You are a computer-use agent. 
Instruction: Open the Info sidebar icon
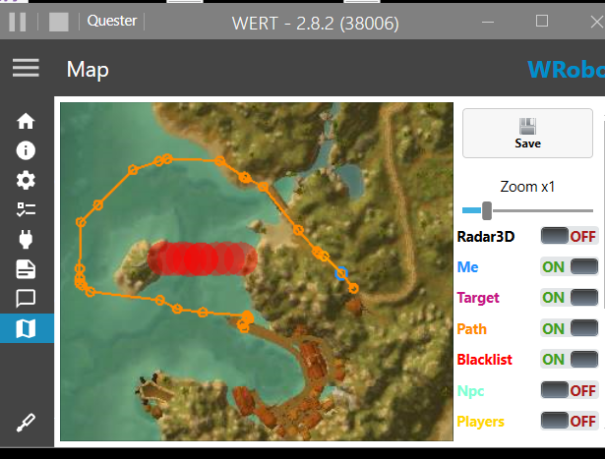click(26, 151)
